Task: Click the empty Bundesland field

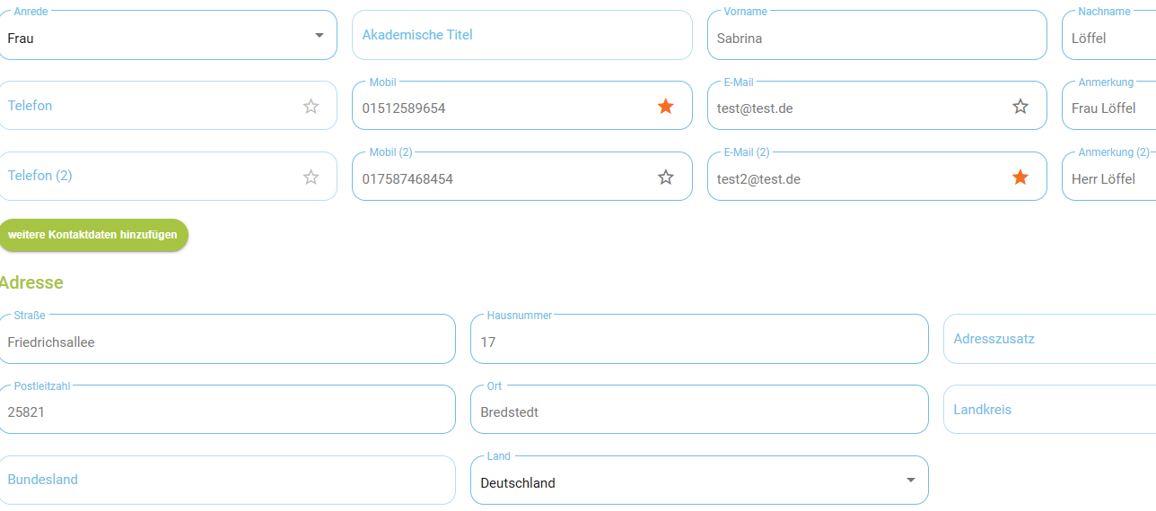Action: [x=227, y=480]
